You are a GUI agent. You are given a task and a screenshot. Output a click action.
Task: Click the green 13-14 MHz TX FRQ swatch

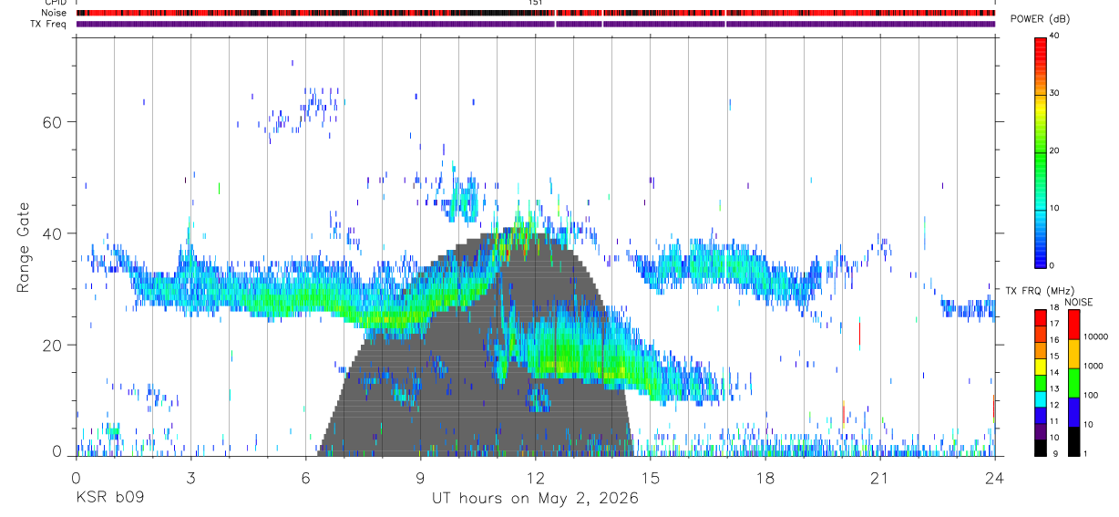tap(1040, 383)
